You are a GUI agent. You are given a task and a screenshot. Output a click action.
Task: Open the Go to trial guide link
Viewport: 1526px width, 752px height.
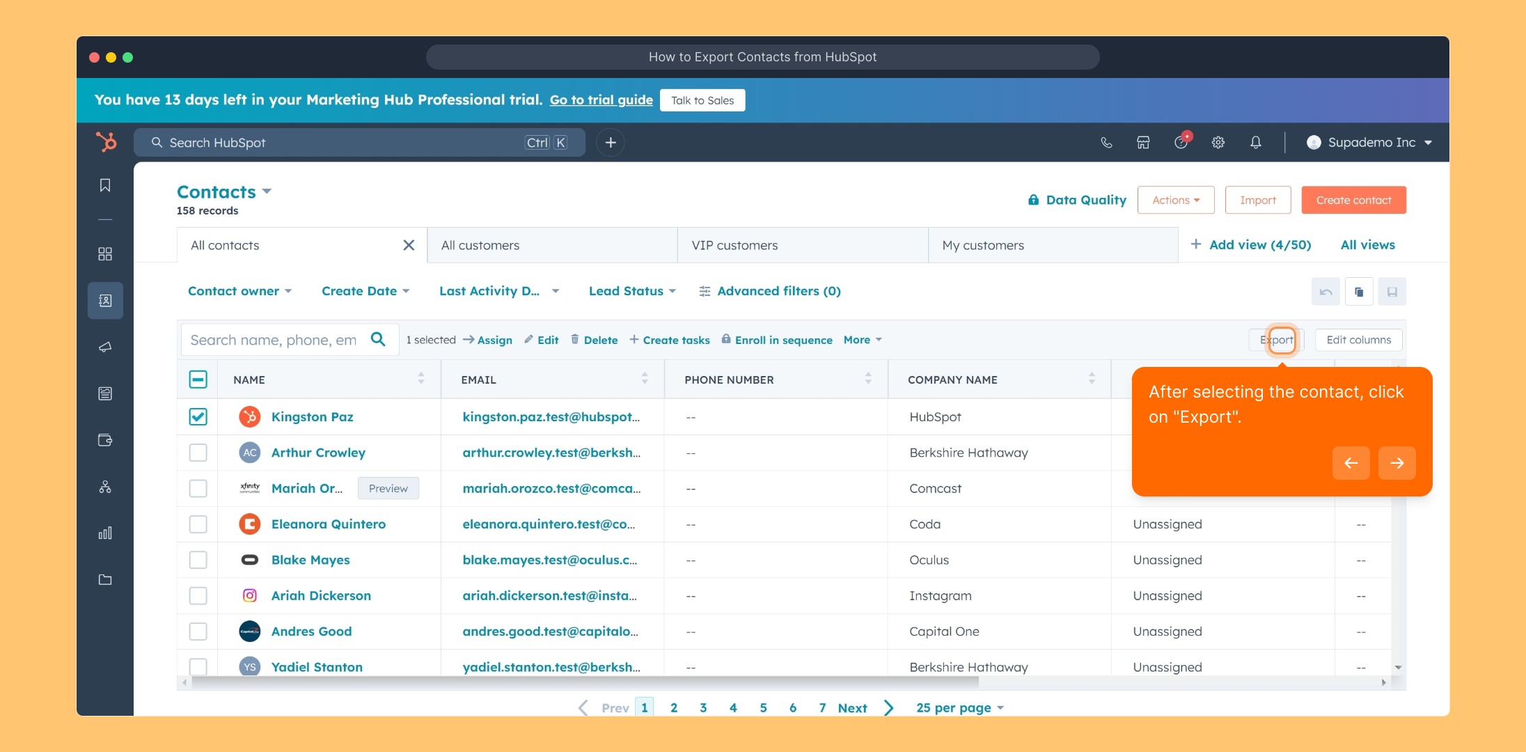pos(601,100)
